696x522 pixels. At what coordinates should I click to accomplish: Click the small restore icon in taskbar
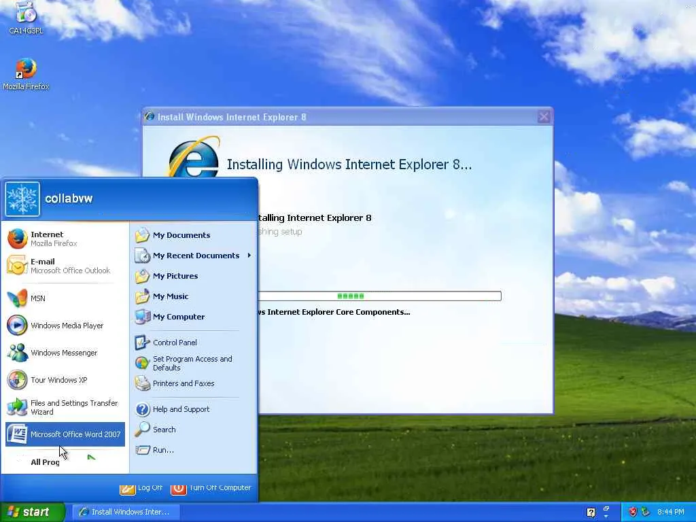click(606, 508)
